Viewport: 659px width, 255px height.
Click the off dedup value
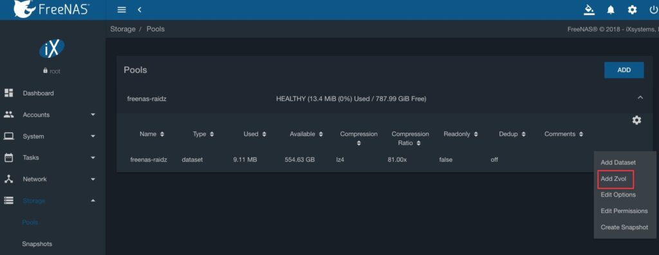[x=494, y=160]
